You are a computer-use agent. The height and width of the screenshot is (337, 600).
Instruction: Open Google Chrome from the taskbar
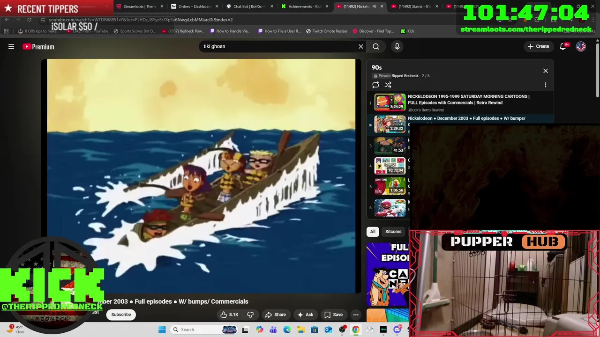tap(356, 330)
